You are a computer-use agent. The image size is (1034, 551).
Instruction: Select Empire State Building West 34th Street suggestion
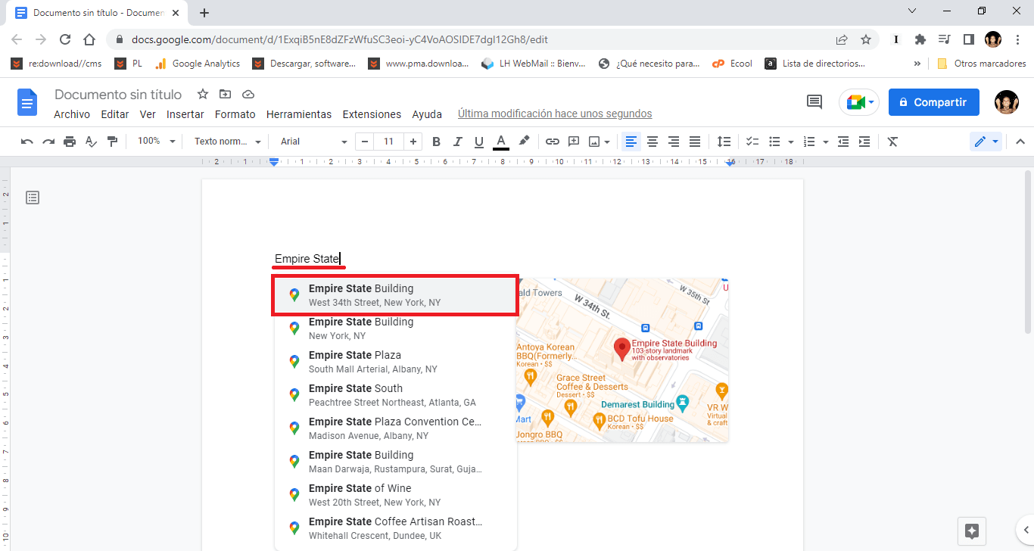click(395, 295)
